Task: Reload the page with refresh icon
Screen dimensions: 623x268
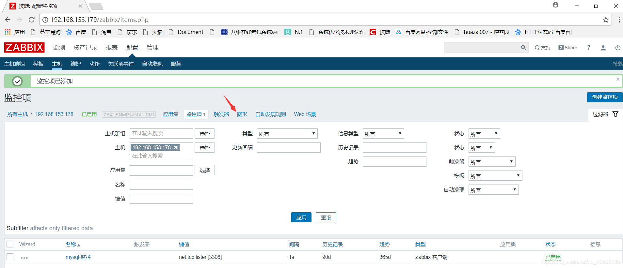Action: click(32, 20)
